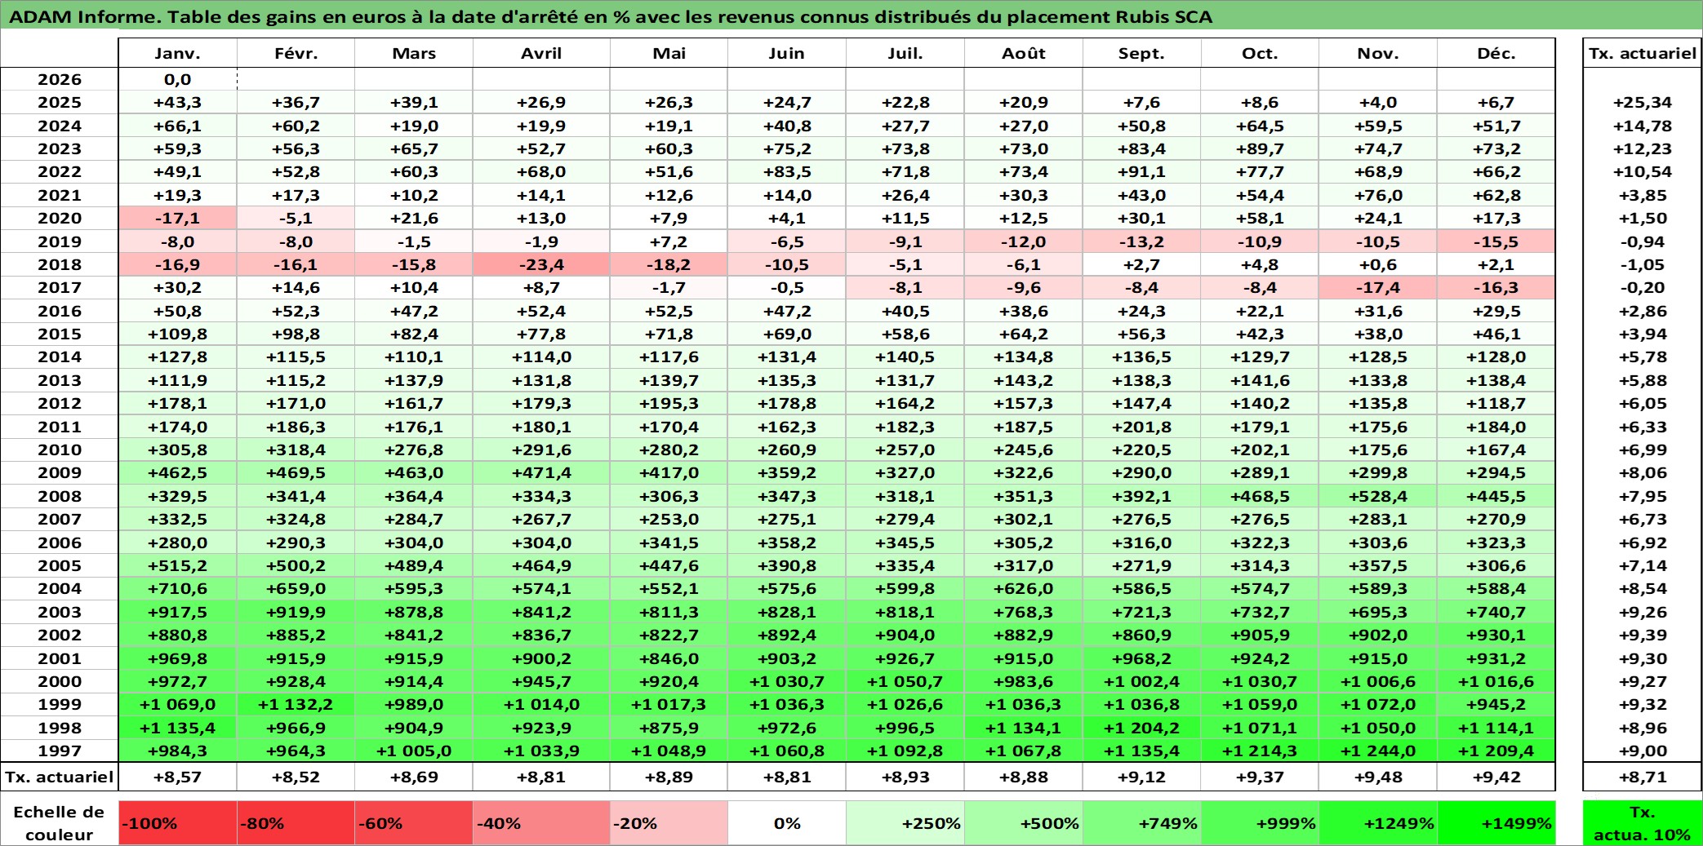Click the +1499% bright green legend swatch
This screenshot has width=1703, height=846.
[1496, 823]
